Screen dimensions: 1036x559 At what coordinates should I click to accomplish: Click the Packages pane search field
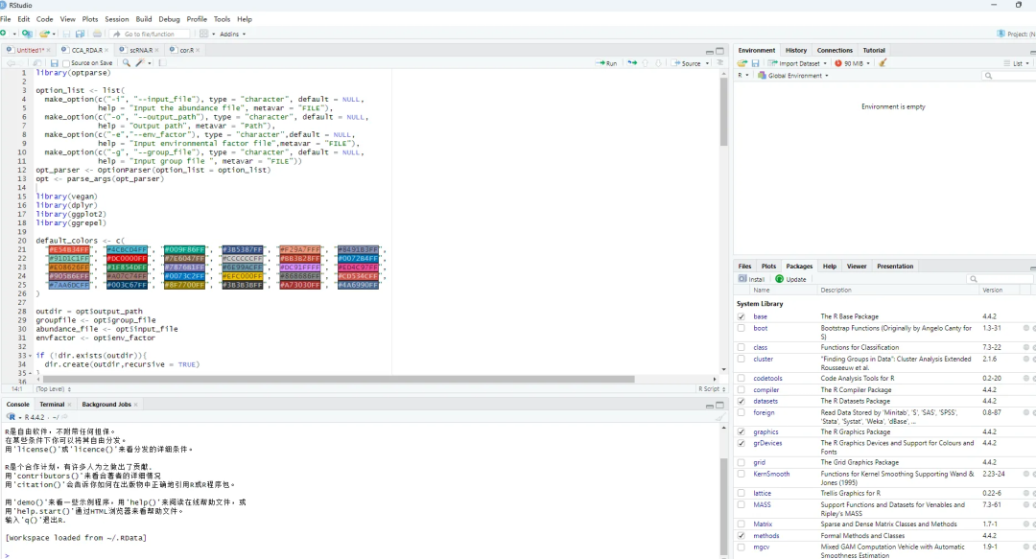[x=999, y=279]
